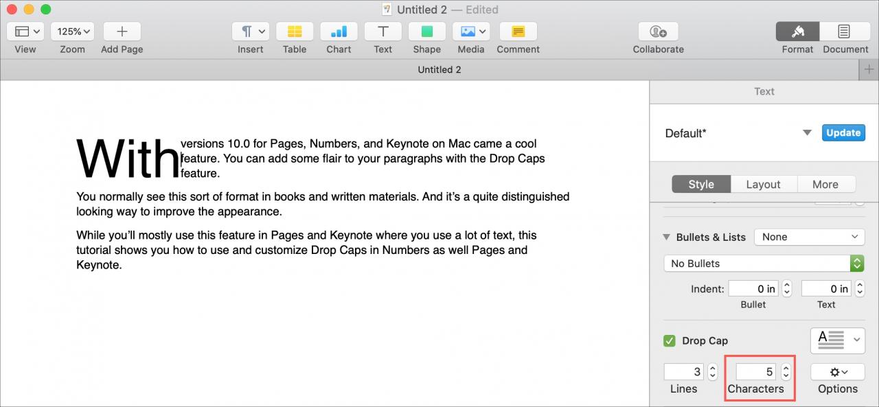
Task: Add a Text box
Action: 383,32
